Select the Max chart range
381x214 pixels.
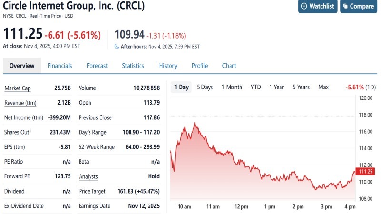(x=323, y=87)
